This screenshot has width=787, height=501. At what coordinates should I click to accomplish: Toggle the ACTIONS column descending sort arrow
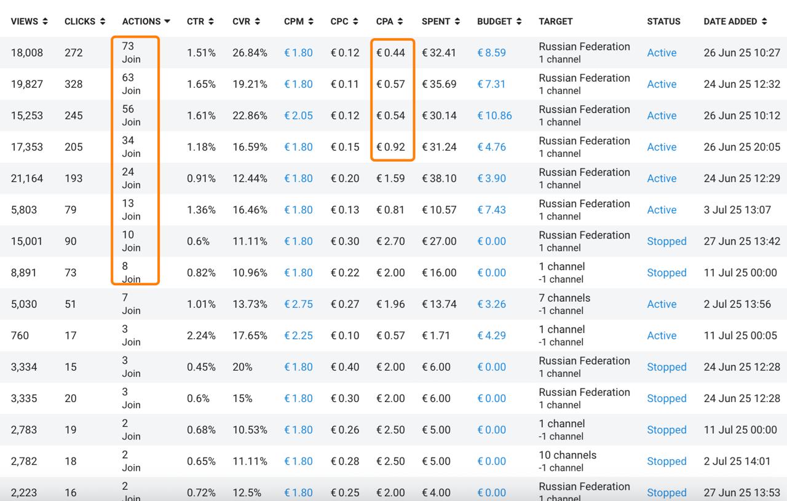click(167, 22)
